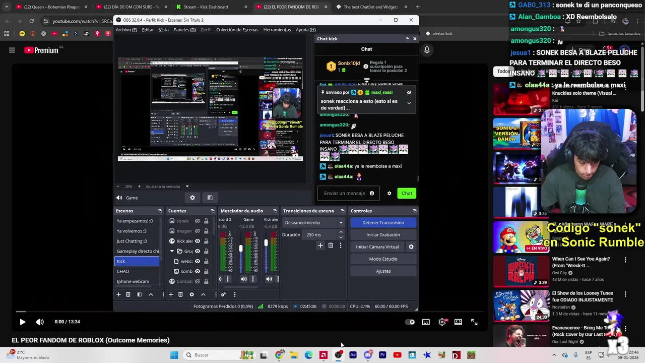Hide the Kick alerts source

pos(198,241)
